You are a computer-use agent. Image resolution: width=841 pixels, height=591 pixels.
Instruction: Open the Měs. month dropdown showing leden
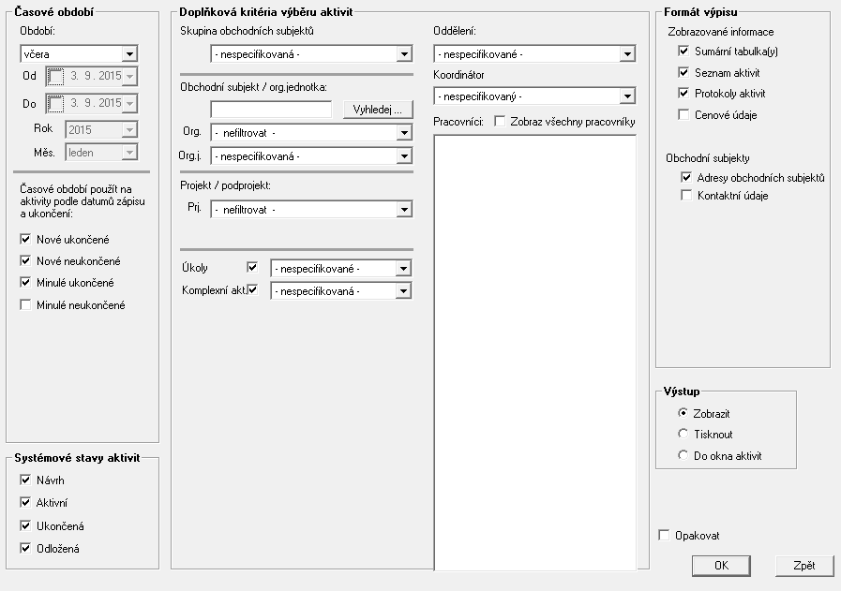coord(101,153)
